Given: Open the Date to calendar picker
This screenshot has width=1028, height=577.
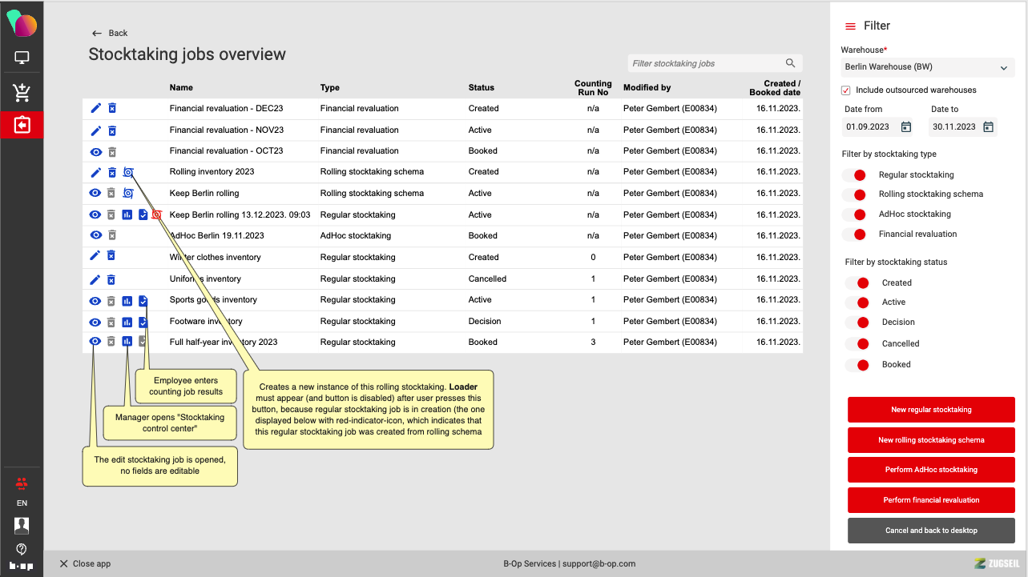Looking at the screenshot, I should click(989, 126).
